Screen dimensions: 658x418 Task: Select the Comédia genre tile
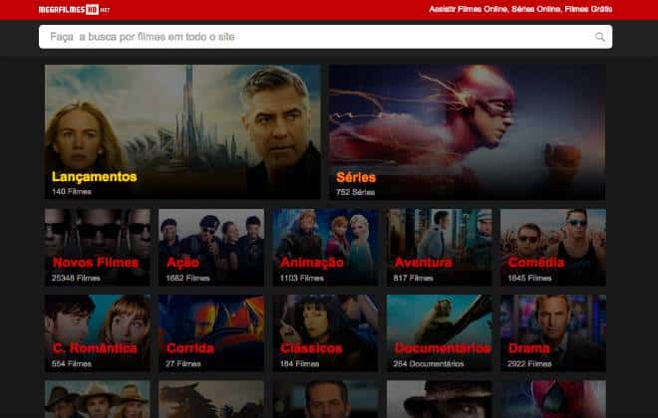point(552,247)
